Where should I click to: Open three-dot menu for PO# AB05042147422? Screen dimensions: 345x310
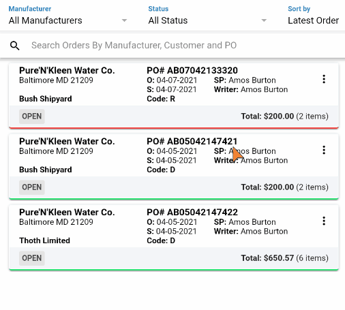(x=324, y=221)
